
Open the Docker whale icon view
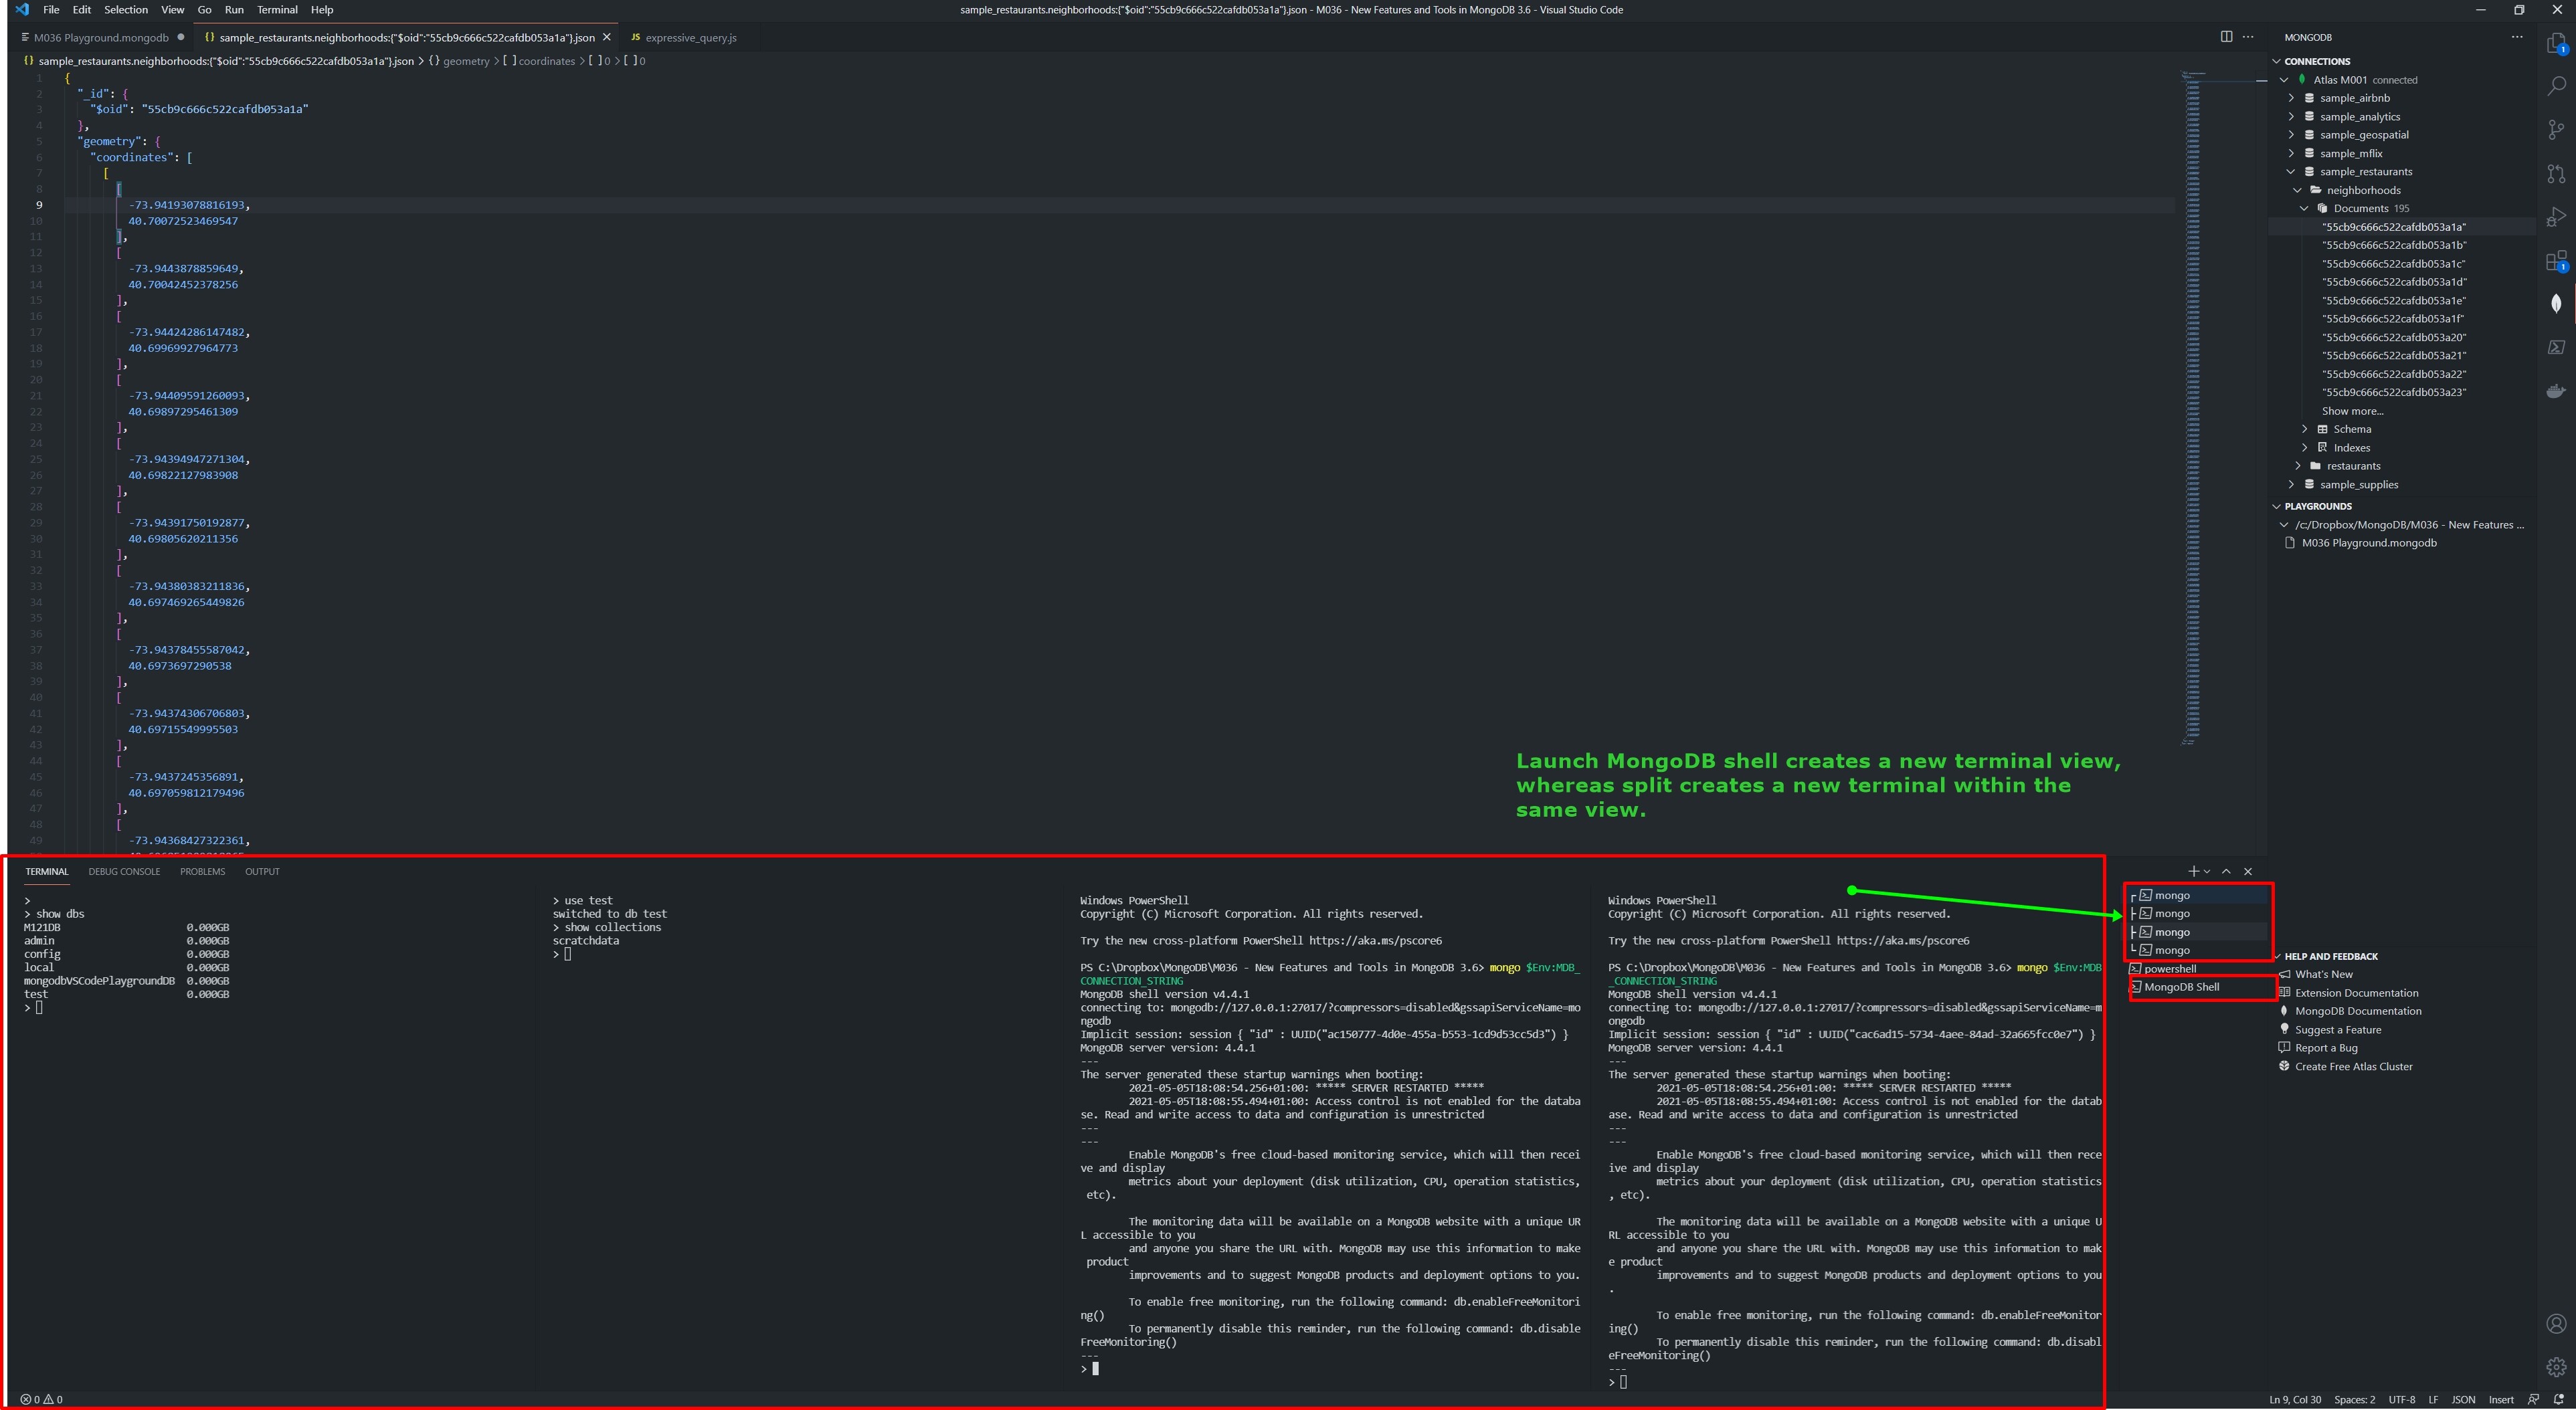pyautogui.click(x=2556, y=391)
